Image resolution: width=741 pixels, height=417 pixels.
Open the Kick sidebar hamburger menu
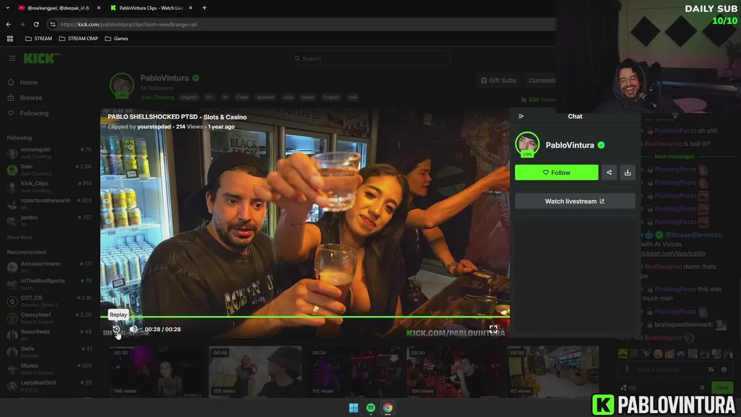click(12, 58)
